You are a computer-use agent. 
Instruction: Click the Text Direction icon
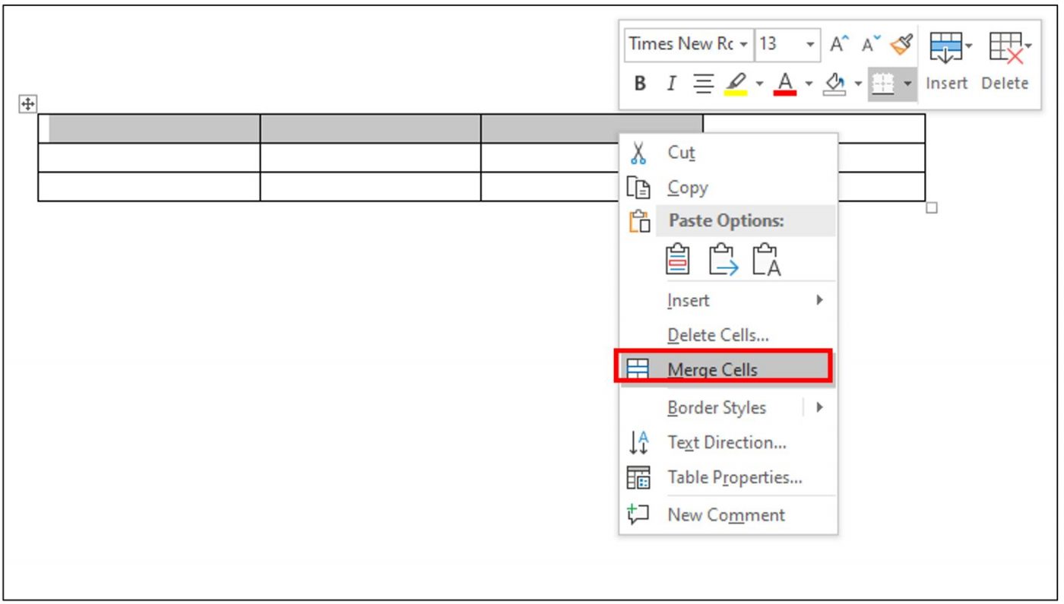coord(638,442)
